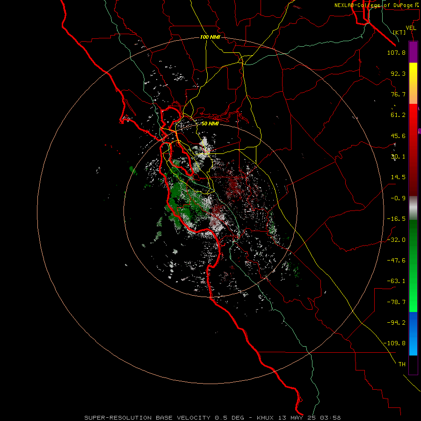Click the "13 MAY 25" date text
The image size is (421, 421).
(297, 418)
